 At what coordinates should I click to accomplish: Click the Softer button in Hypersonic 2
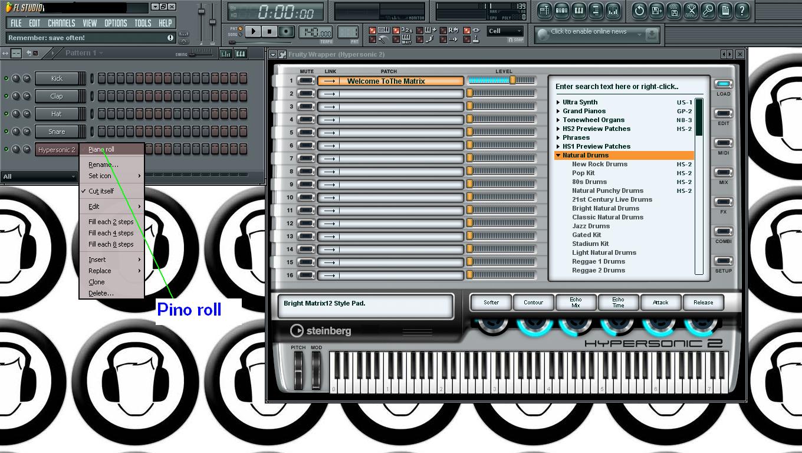[x=490, y=302]
